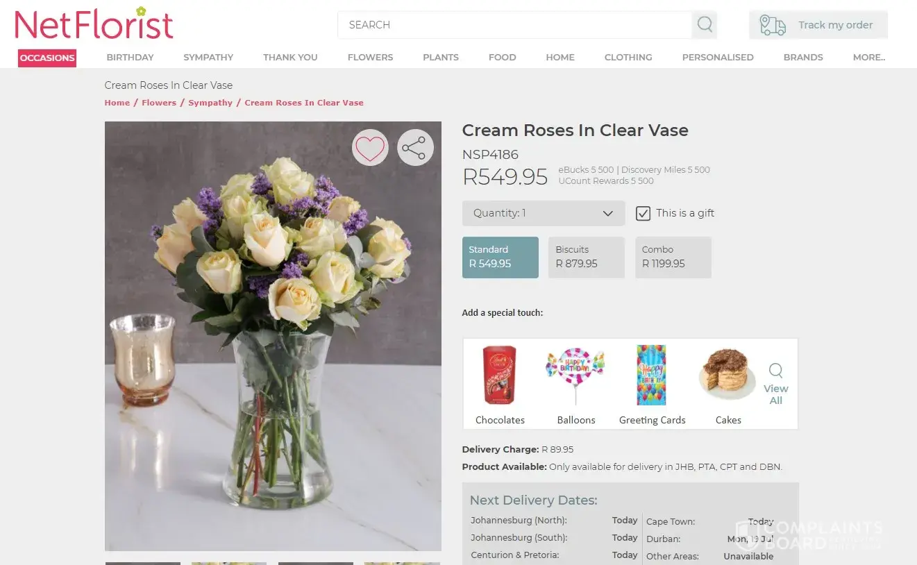The width and height of the screenshot is (917, 565).
Task: Select the Combo R 1199.95 option
Action: coord(673,258)
